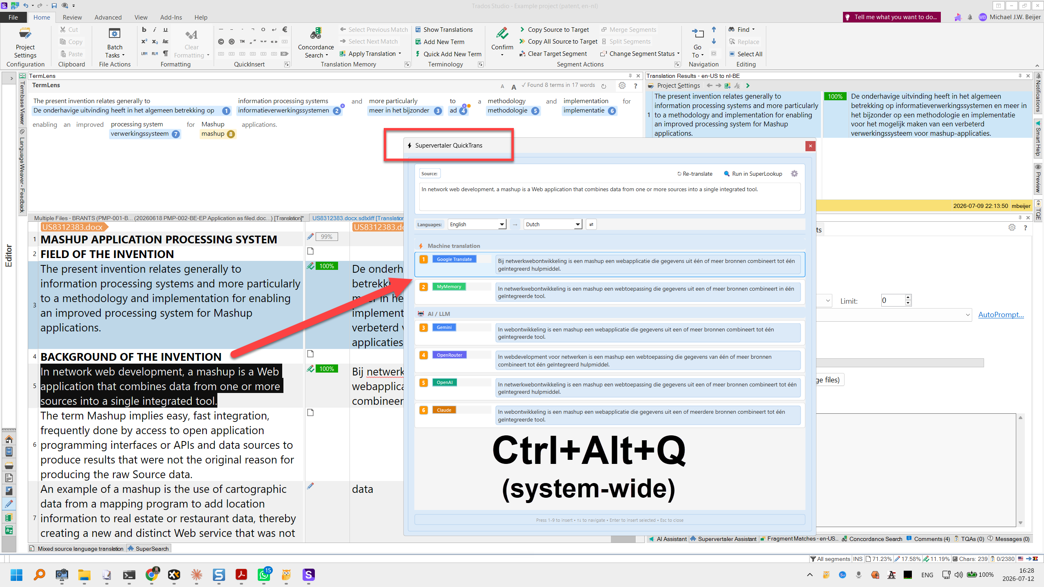
Task: Open Project Settings in the ribbon
Action: click(x=25, y=43)
